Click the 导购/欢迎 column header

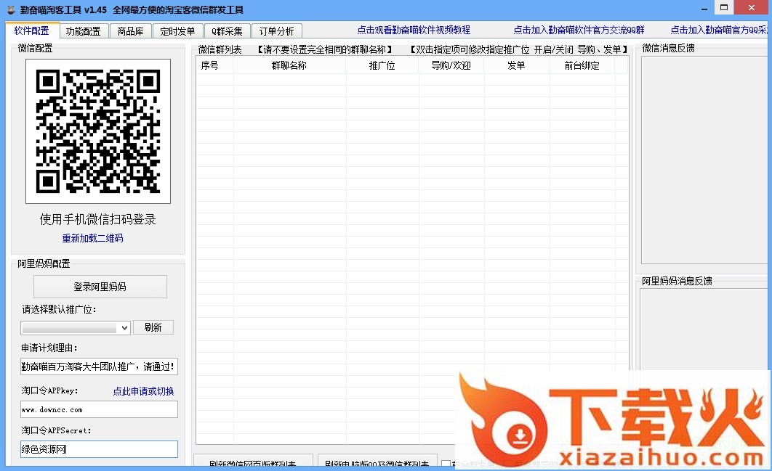pos(451,65)
